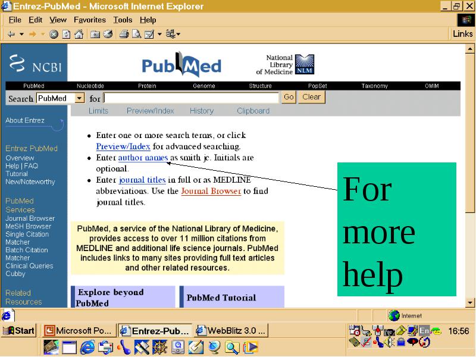Go to the Home page
This screenshot has width=476, height=357.
[x=79, y=34]
